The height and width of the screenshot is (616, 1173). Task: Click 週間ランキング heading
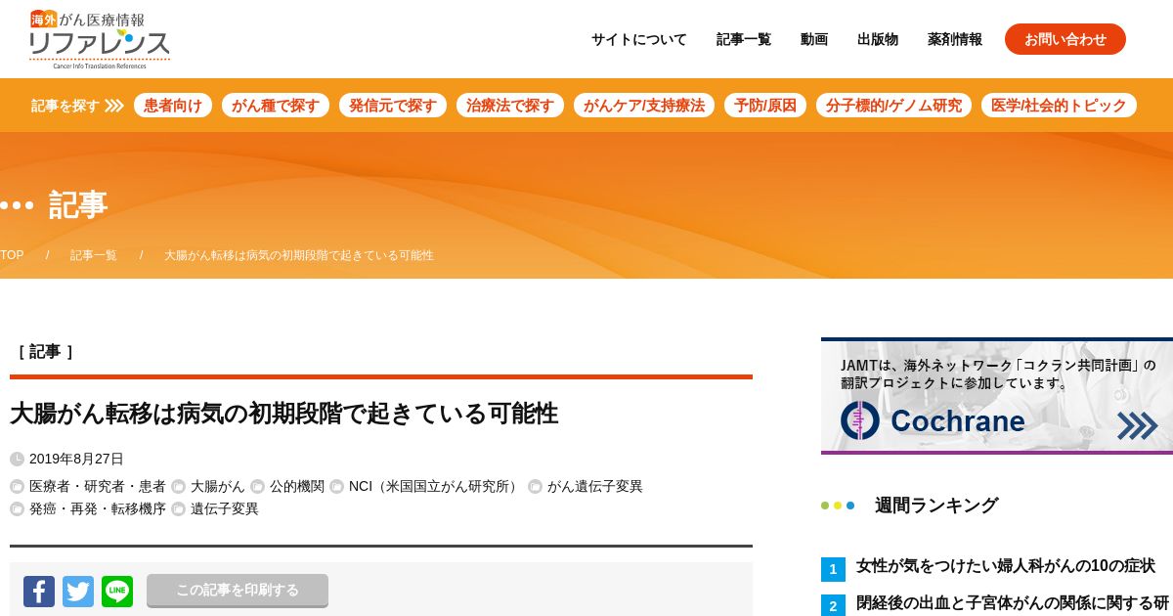936,506
